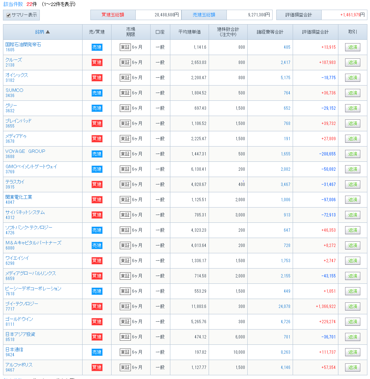The height and width of the screenshot is (379, 370).
Task: Open ワイエイシイ stock link
Action: (x=17, y=258)
